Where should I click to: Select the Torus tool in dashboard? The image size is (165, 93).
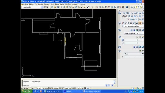click(x=143, y=13)
